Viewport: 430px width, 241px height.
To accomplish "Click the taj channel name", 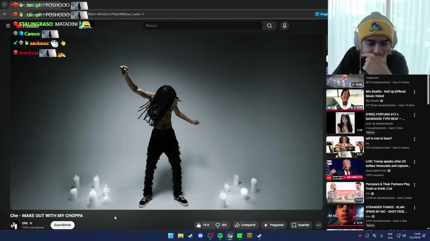I will tap(367, 143).
